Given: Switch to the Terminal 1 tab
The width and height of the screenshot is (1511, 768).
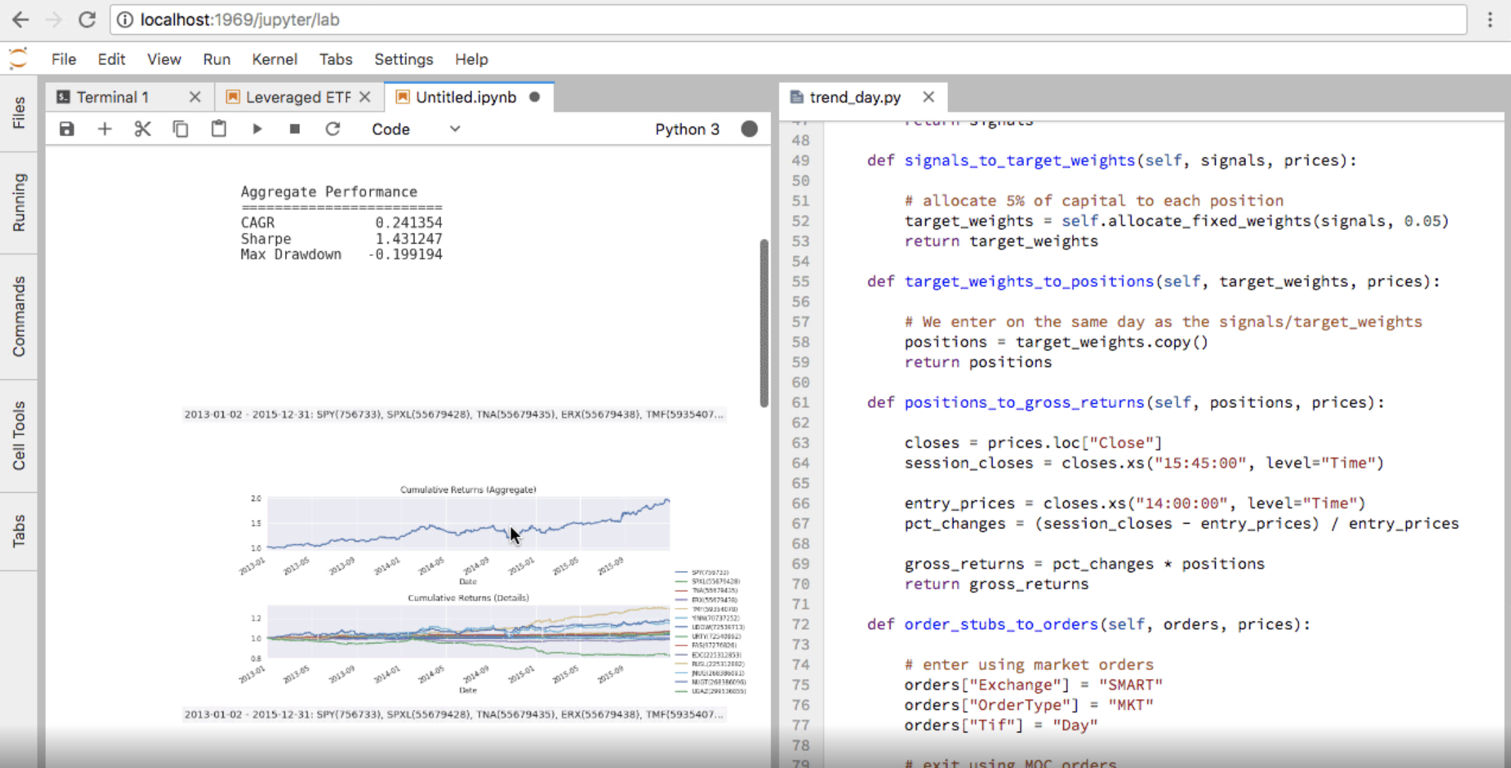Looking at the screenshot, I should coord(113,97).
